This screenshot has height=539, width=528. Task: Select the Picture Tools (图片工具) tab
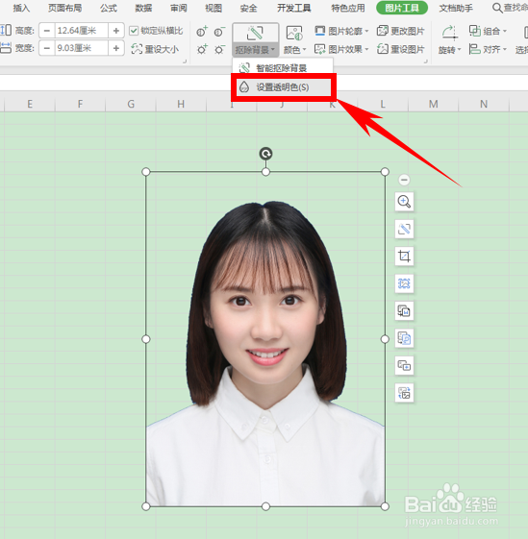pyautogui.click(x=402, y=8)
